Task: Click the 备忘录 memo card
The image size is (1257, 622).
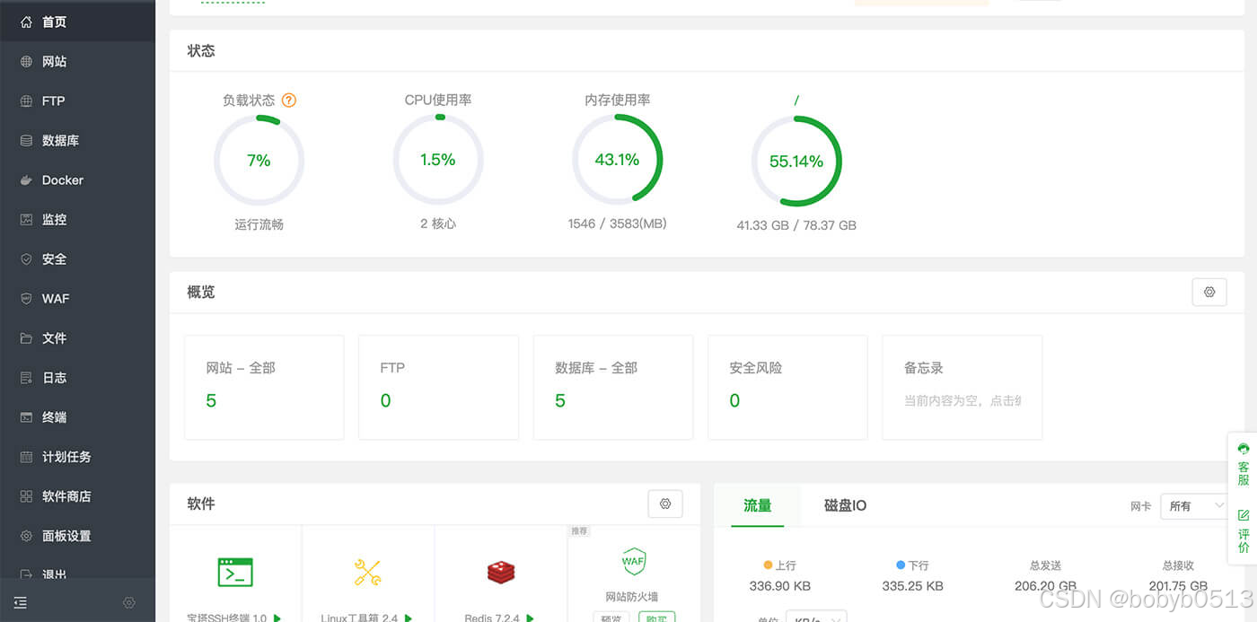Action: (x=963, y=388)
